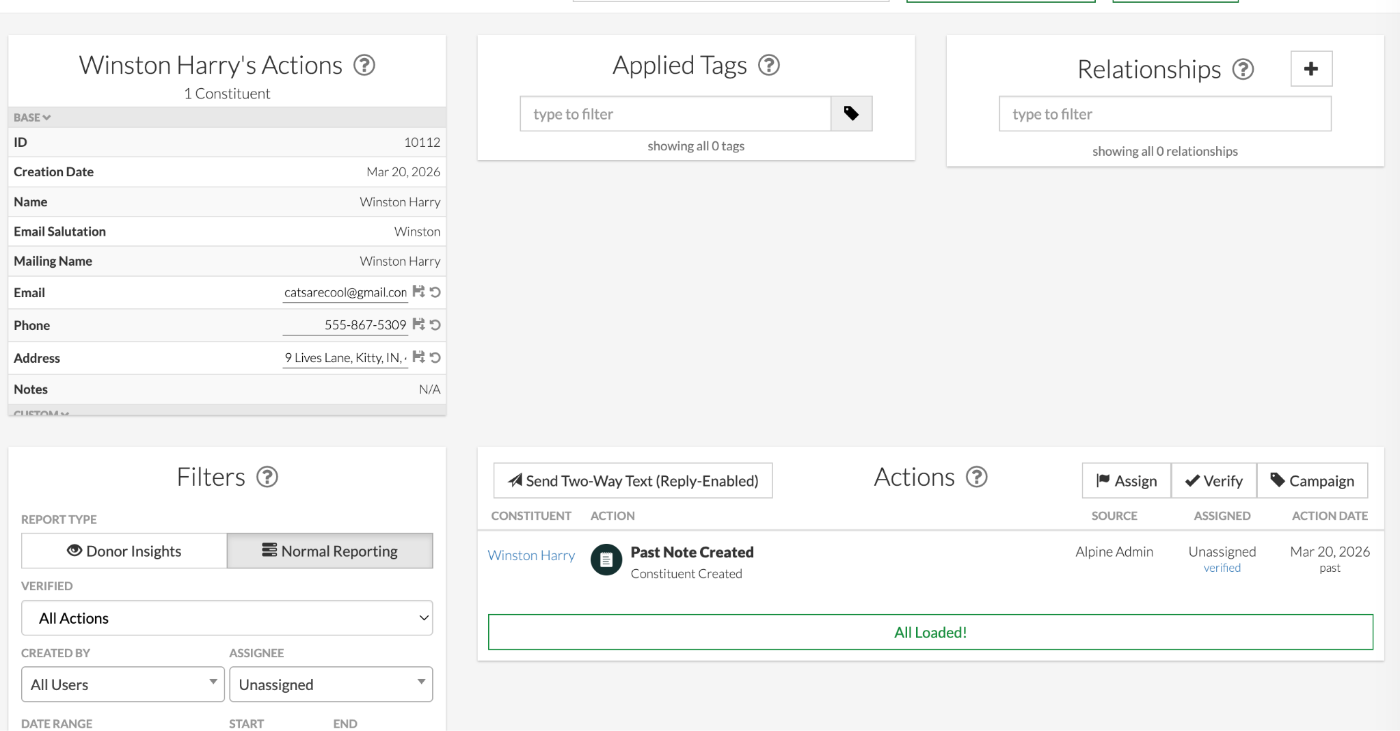Click the Creation Date value Mar 20, 2026

point(403,172)
